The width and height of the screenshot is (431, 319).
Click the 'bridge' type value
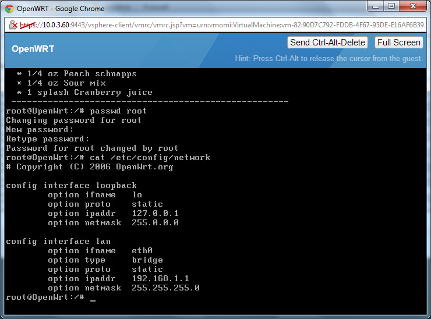pos(147,260)
